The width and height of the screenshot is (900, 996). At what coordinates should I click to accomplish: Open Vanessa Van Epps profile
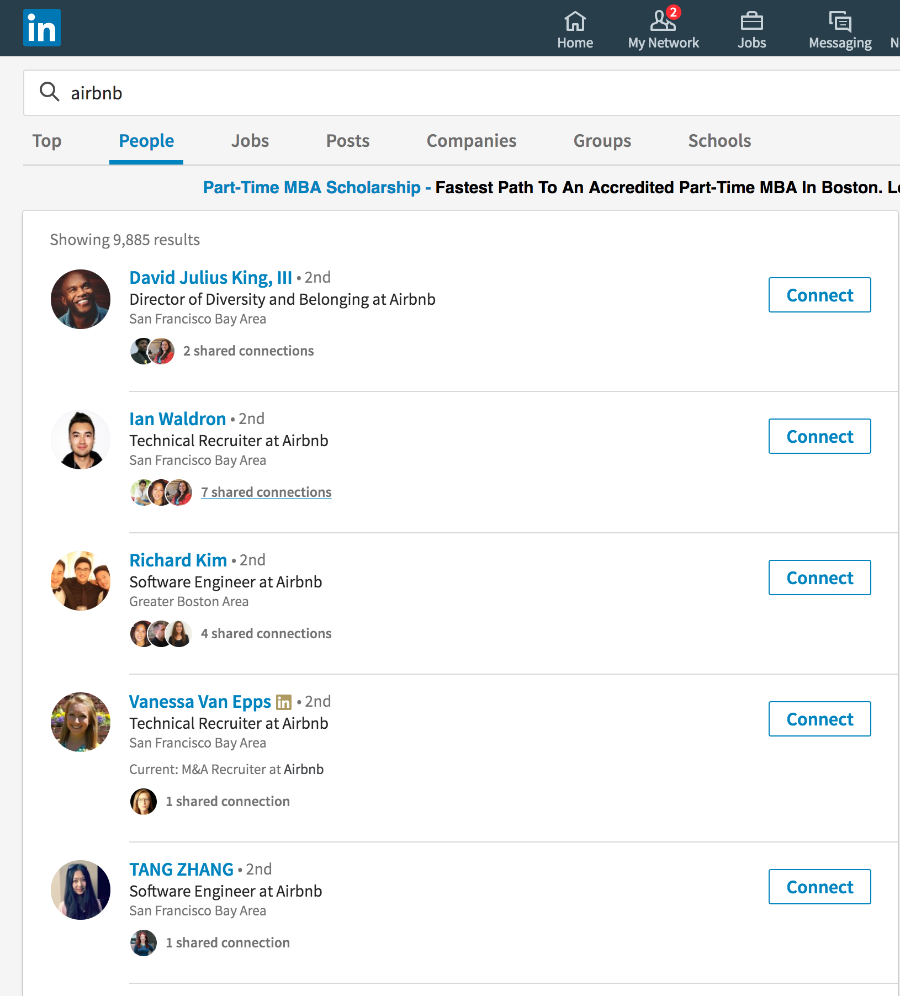click(x=200, y=701)
